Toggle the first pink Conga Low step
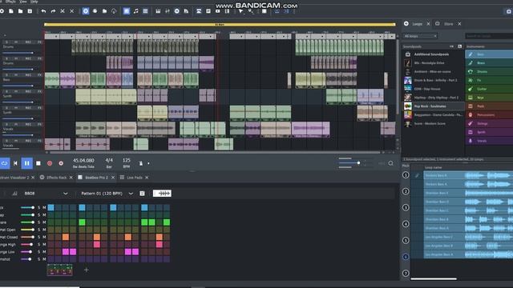Screen dimensions: 513x288 pos(66,252)
